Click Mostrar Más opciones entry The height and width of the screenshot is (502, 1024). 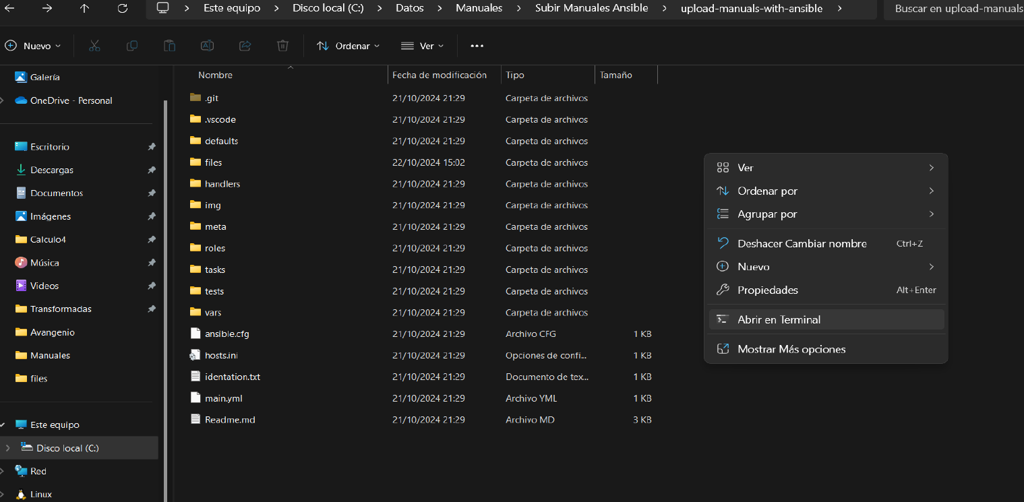(x=791, y=349)
